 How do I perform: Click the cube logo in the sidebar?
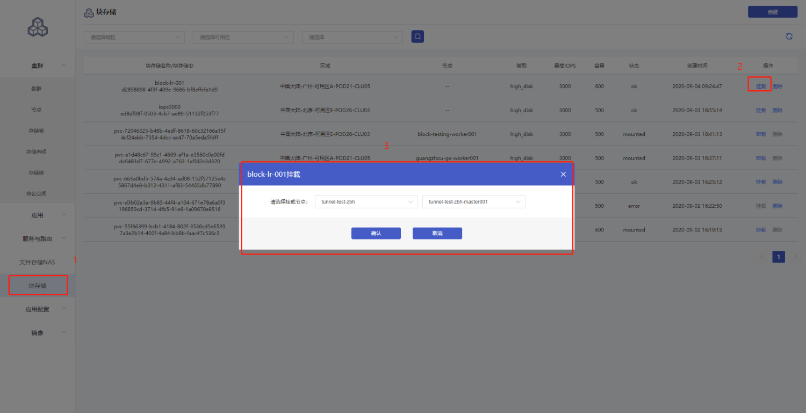pos(38,27)
